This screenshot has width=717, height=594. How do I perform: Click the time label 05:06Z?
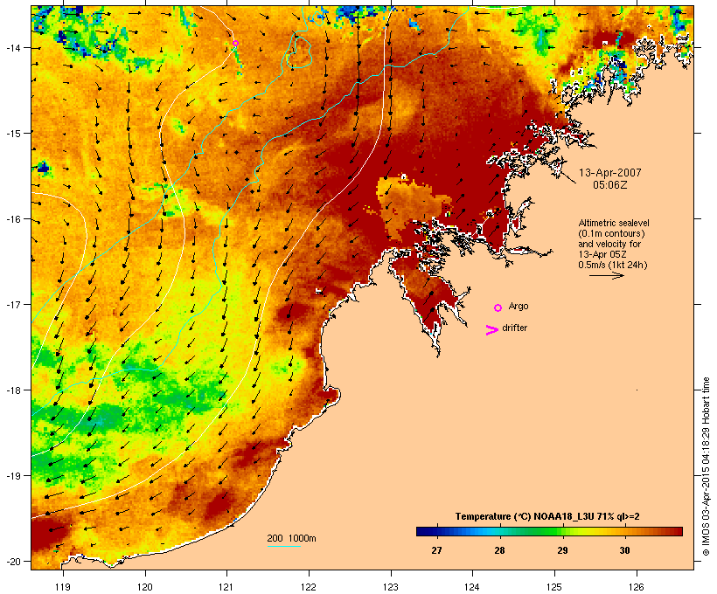tap(610, 185)
